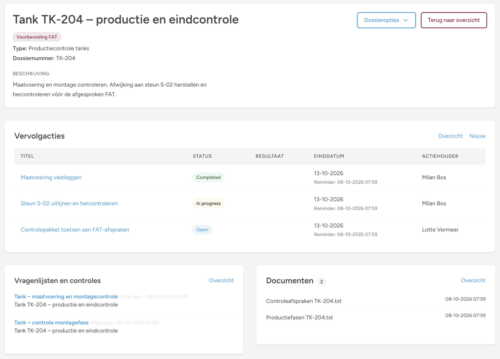Open the Dossieropties dropdown
The height and width of the screenshot is (359, 500).
(386, 20)
